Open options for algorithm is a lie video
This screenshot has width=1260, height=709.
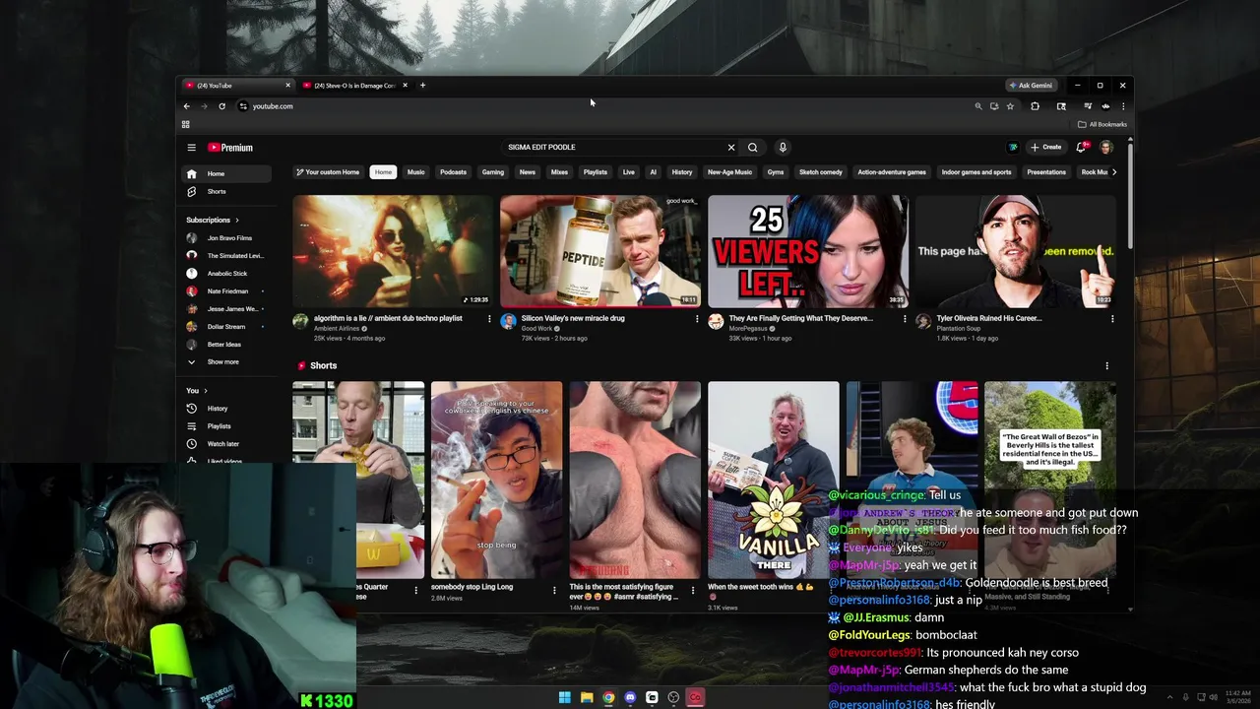click(x=489, y=319)
